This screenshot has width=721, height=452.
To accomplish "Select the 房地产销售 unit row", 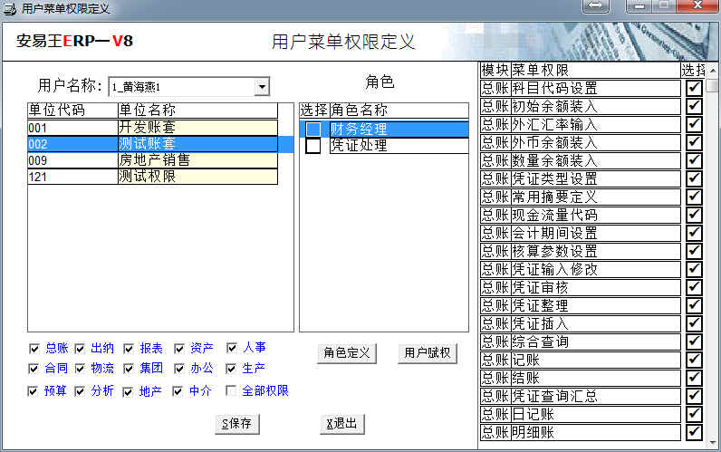I will (x=197, y=160).
